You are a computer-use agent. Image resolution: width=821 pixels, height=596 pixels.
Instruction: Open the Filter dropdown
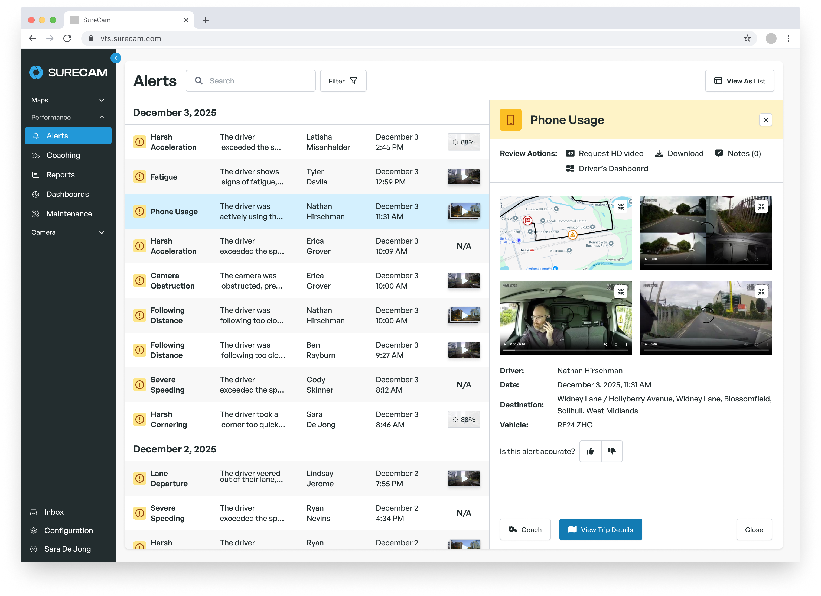pos(343,81)
